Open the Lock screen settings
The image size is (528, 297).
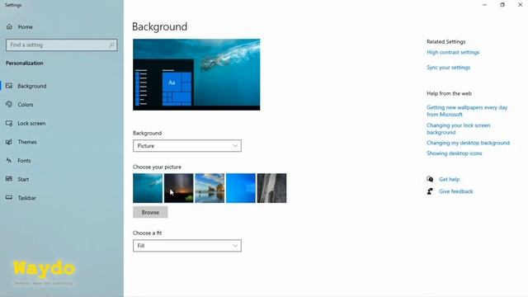tap(31, 123)
